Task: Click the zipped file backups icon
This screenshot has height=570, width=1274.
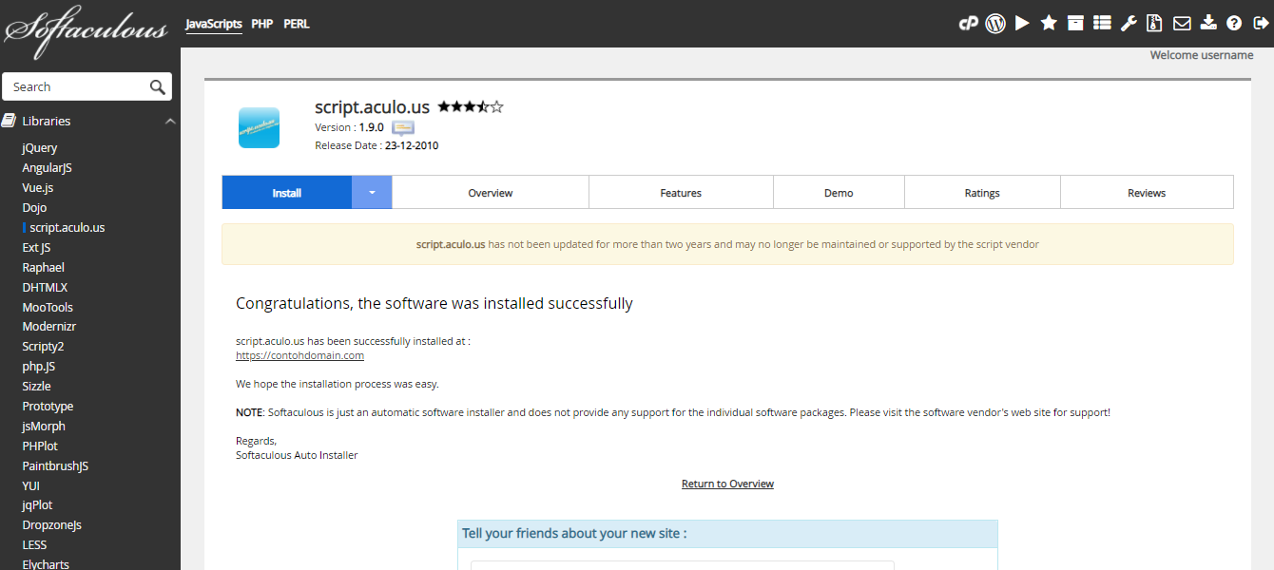Action: 1155,24
